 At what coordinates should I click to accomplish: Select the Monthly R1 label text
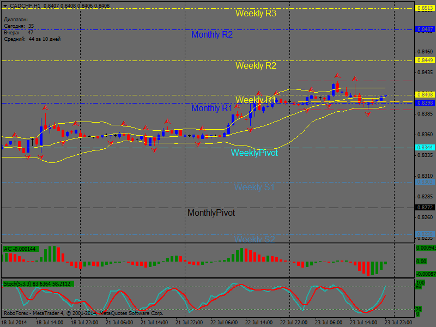click(x=212, y=108)
